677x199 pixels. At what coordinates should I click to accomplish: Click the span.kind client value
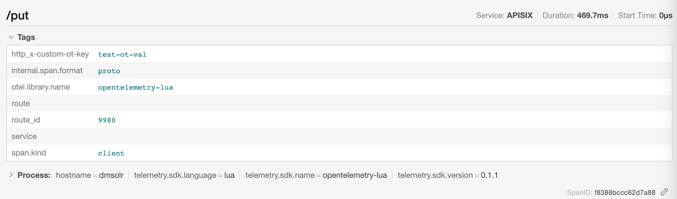[111, 153]
